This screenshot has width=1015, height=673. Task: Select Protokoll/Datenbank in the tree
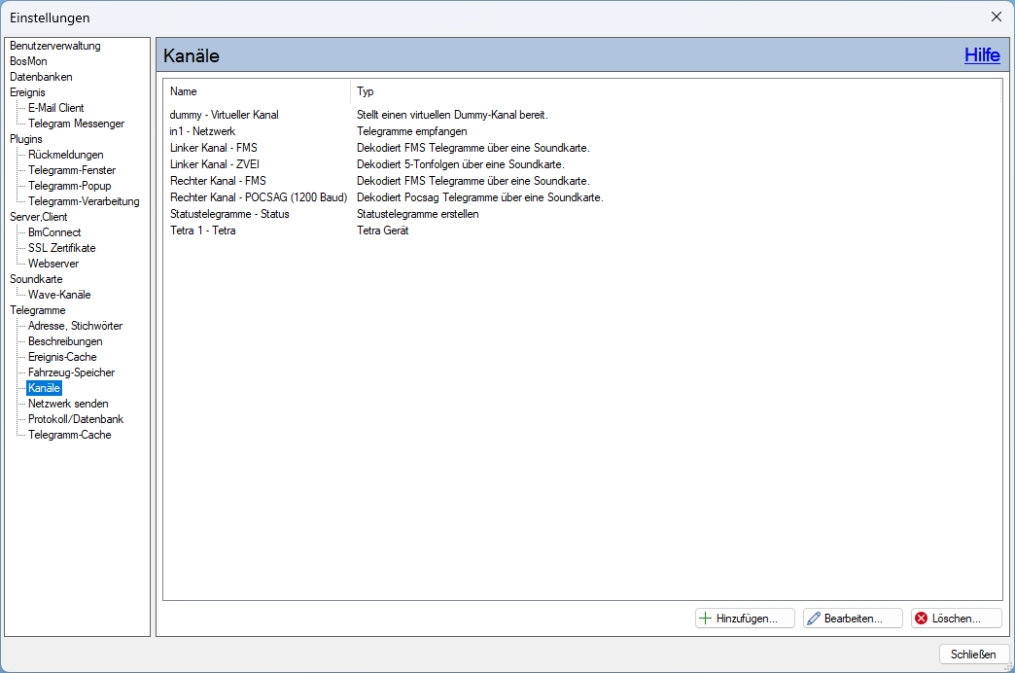pos(76,419)
